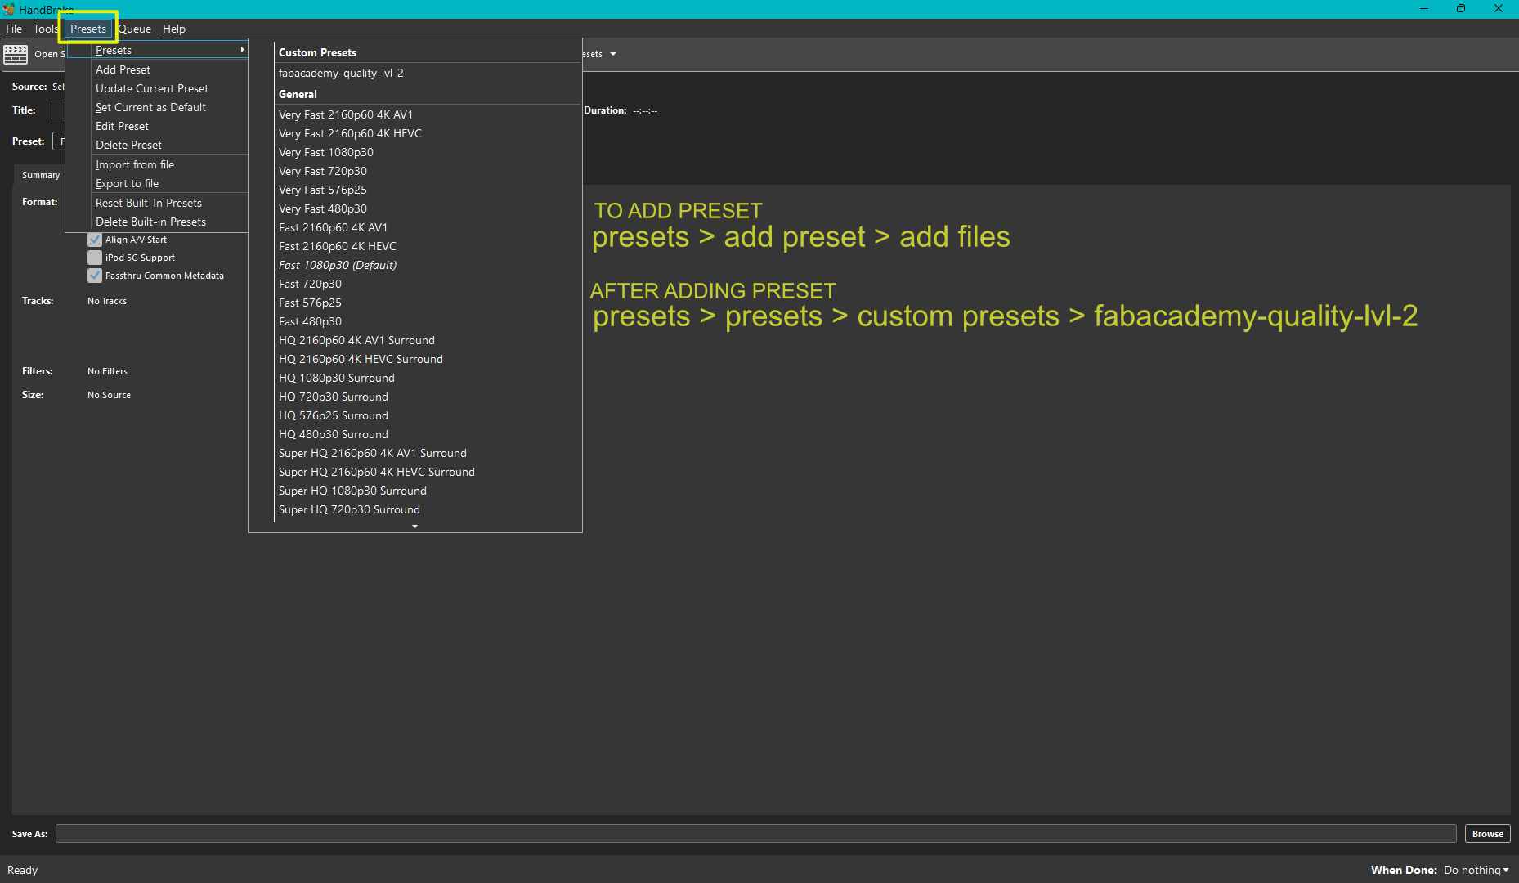Select Very Fast 2160p60 4K HEVC preset
The height and width of the screenshot is (883, 1519).
[427, 133]
